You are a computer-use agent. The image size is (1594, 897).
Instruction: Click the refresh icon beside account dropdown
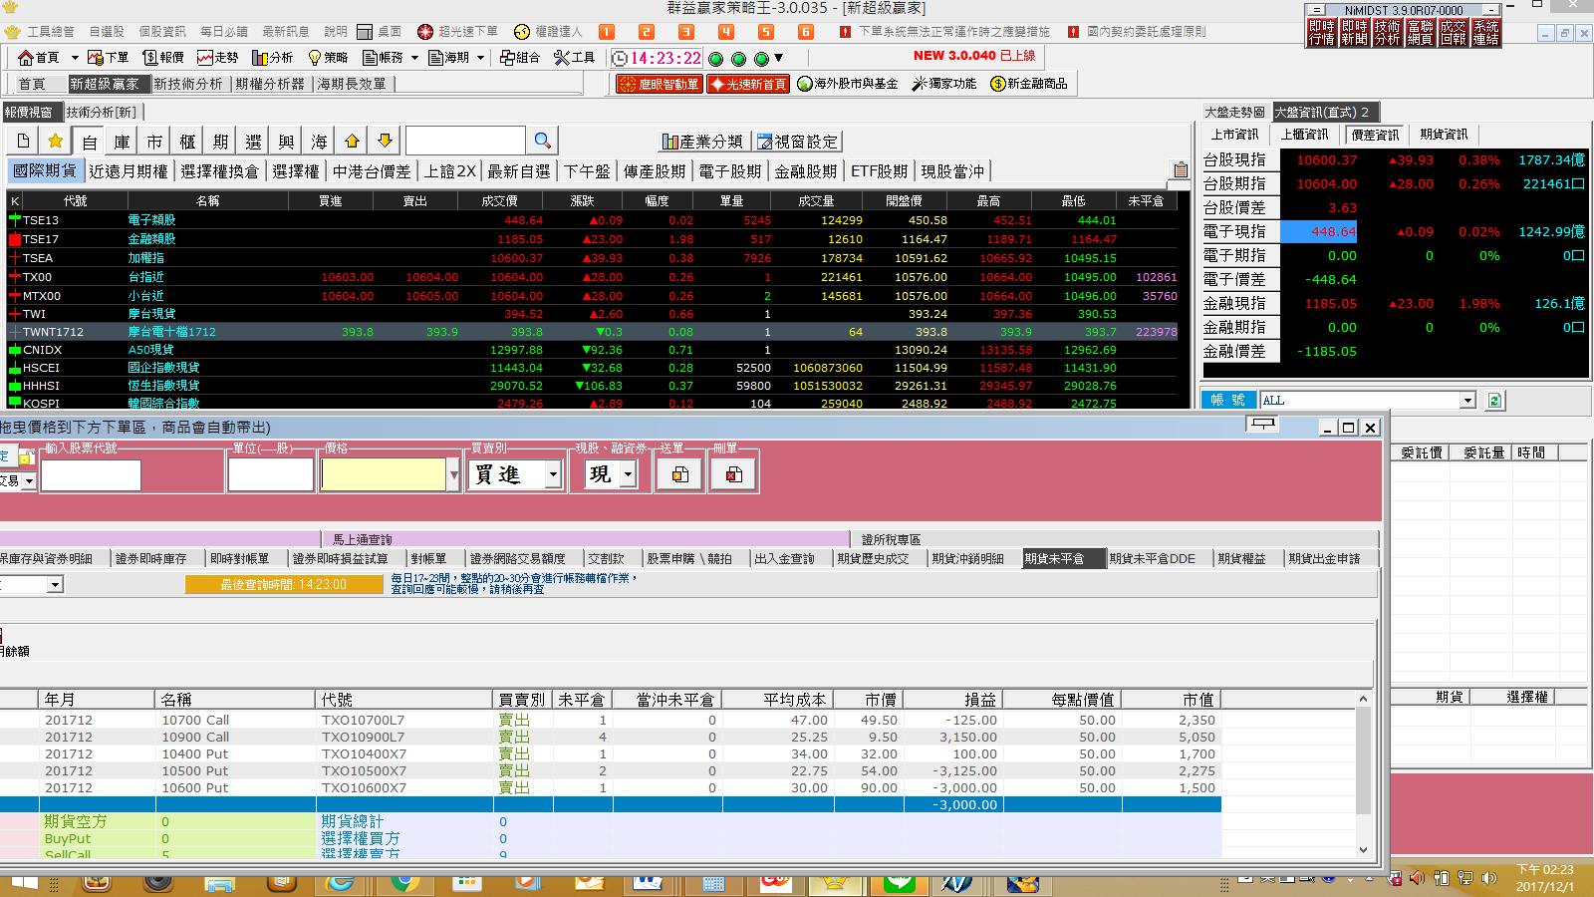click(x=1494, y=400)
